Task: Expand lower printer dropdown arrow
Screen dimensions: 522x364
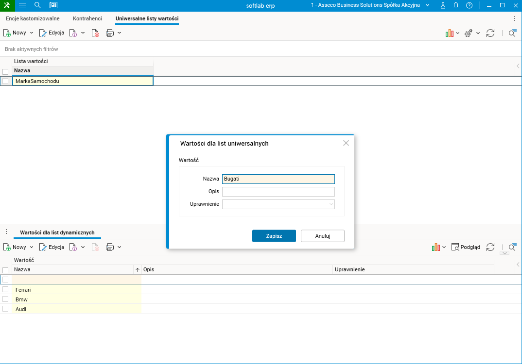Action: pyautogui.click(x=120, y=248)
